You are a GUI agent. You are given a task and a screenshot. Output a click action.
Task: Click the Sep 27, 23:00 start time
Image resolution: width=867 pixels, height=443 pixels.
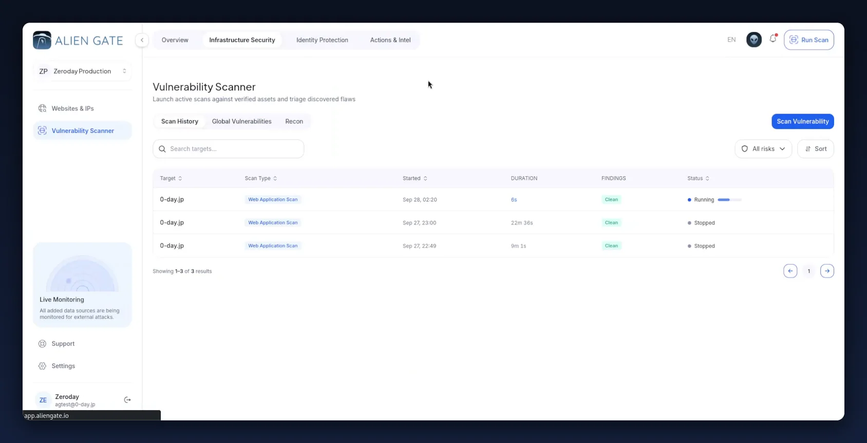[420, 223]
